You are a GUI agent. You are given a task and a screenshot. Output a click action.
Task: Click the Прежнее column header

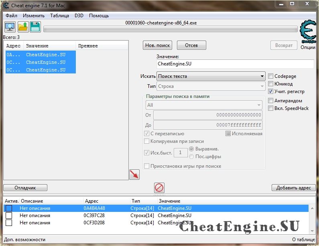102,46
